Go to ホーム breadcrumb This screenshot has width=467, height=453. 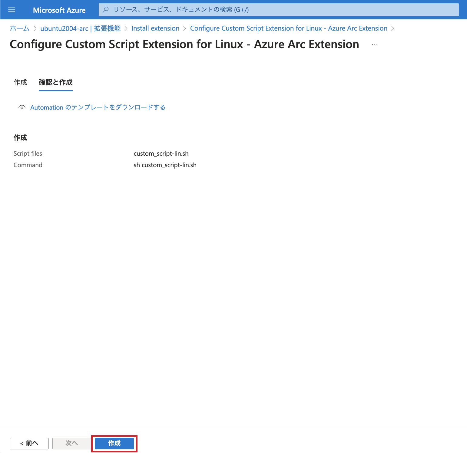click(x=20, y=28)
